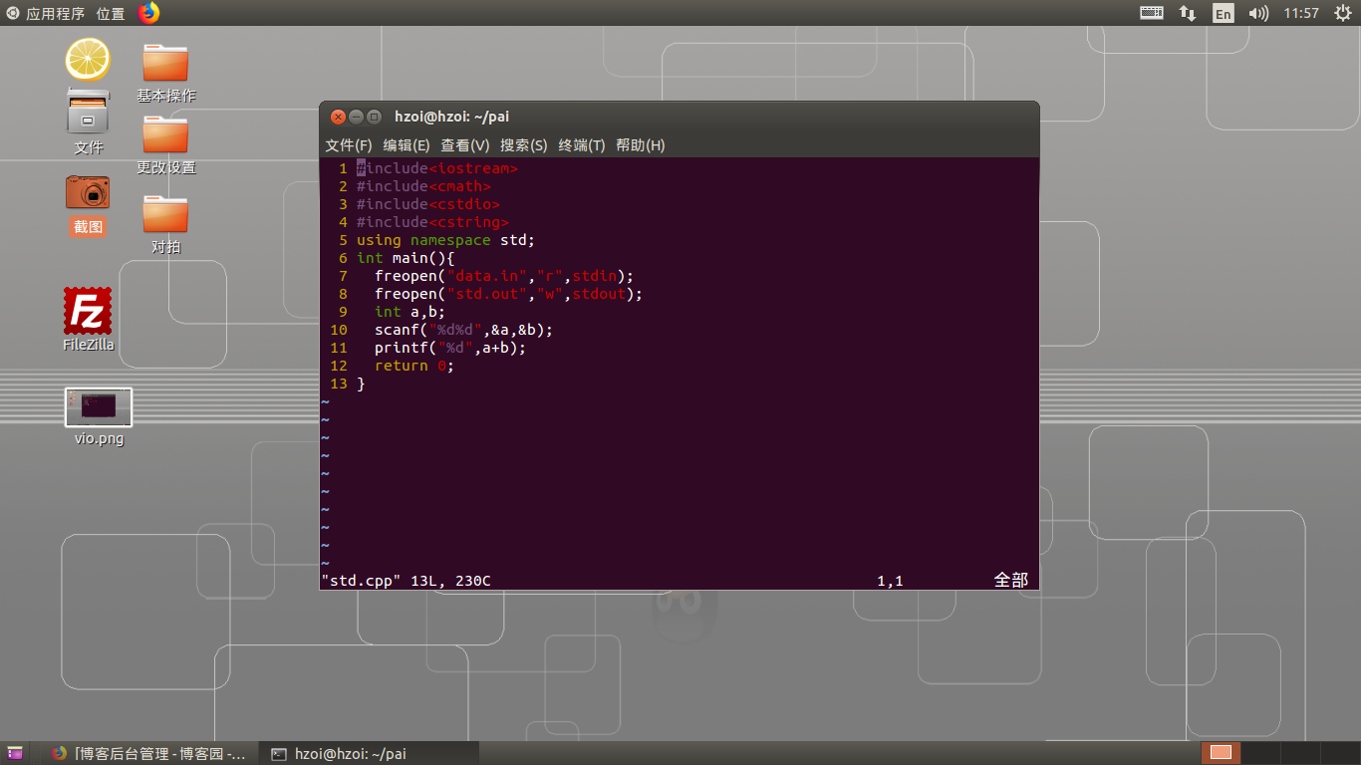Open the 终端(T) menu in terminal
This screenshot has width=1361, height=765.
(x=582, y=145)
